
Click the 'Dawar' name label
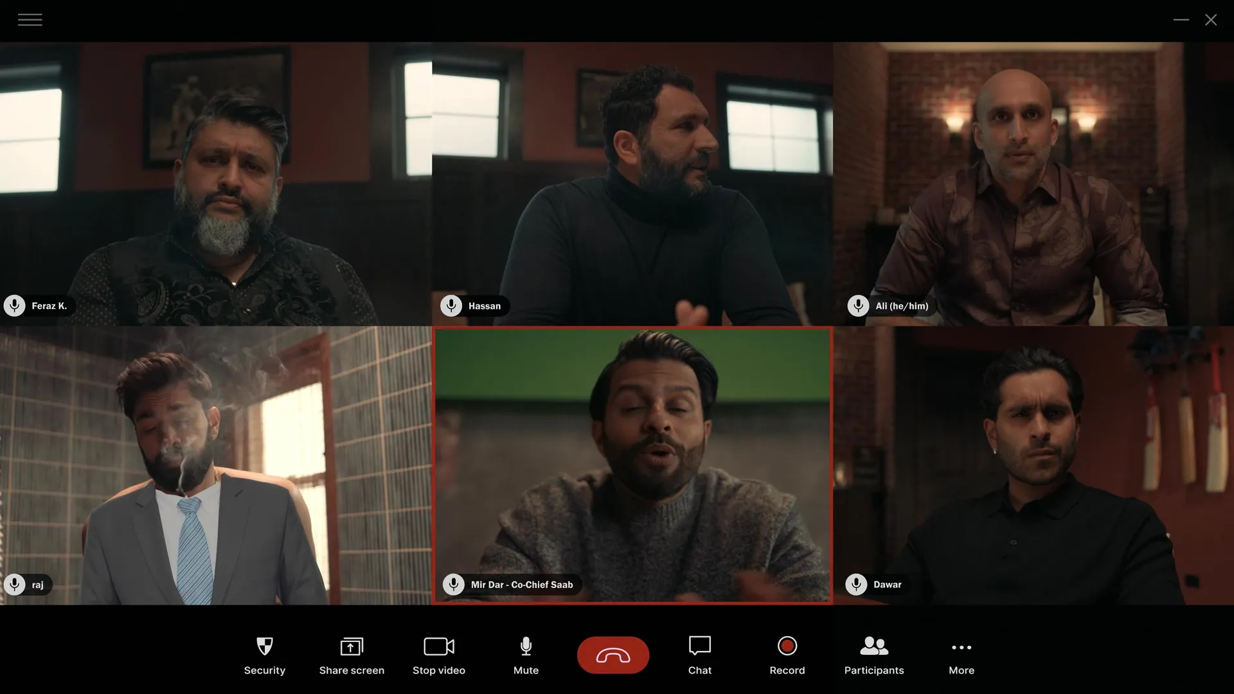[888, 585]
